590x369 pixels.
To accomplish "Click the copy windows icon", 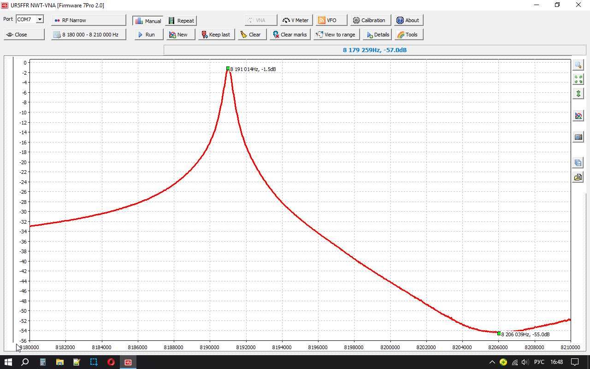I will (578, 163).
